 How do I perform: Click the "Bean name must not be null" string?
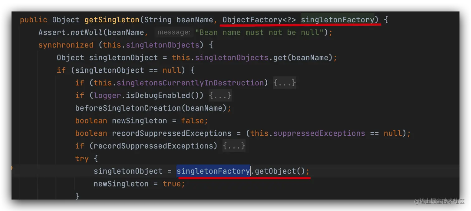coord(259,33)
